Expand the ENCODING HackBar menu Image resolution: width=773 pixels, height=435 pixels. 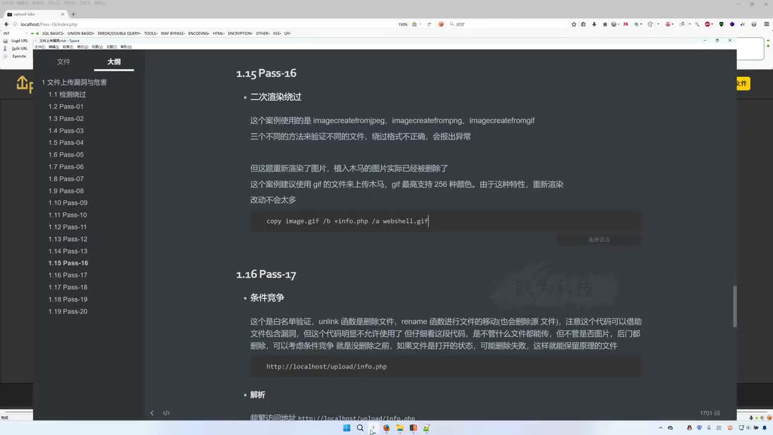[199, 33]
